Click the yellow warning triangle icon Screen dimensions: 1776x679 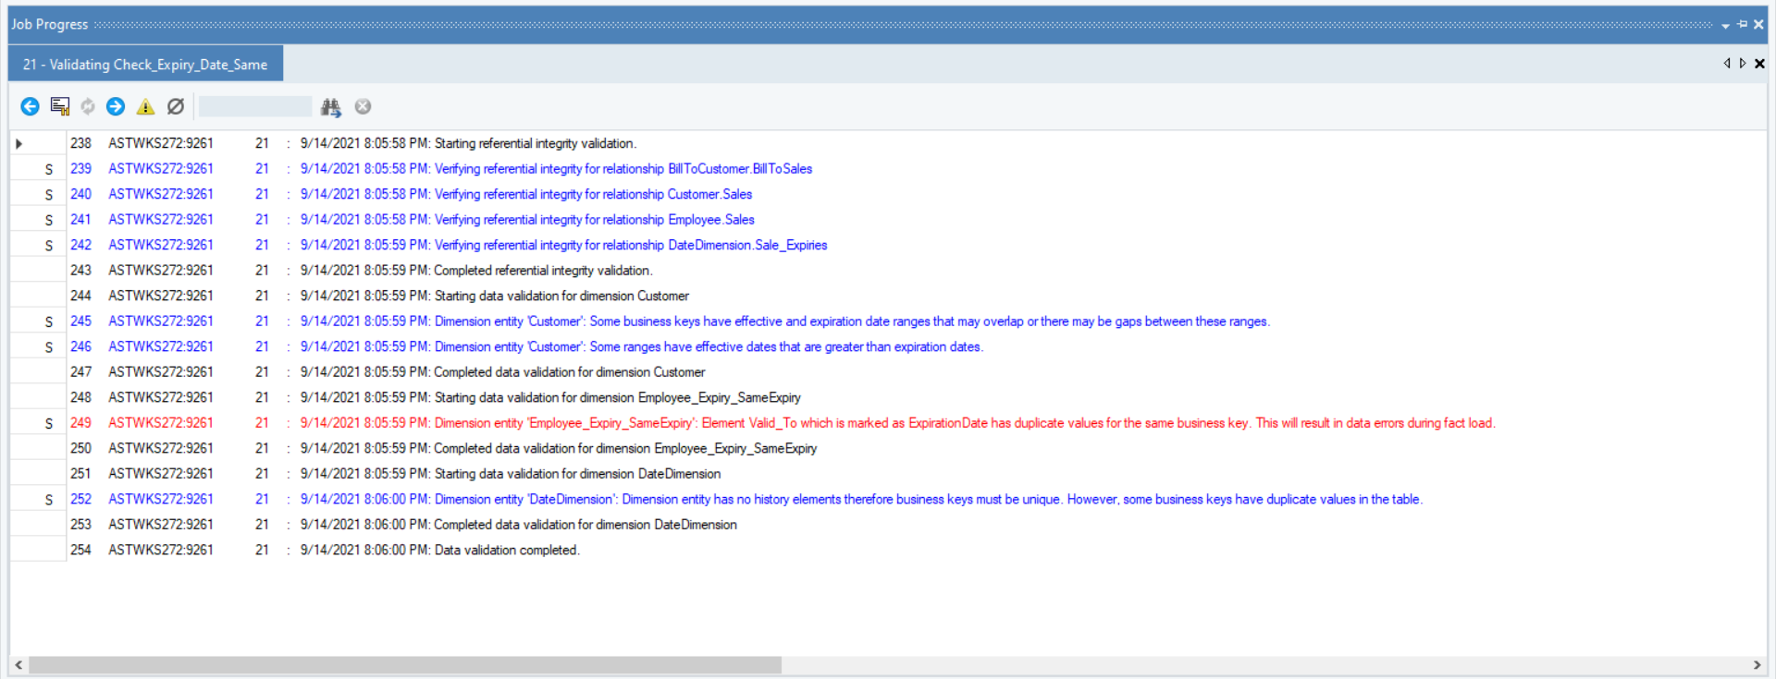[145, 106]
